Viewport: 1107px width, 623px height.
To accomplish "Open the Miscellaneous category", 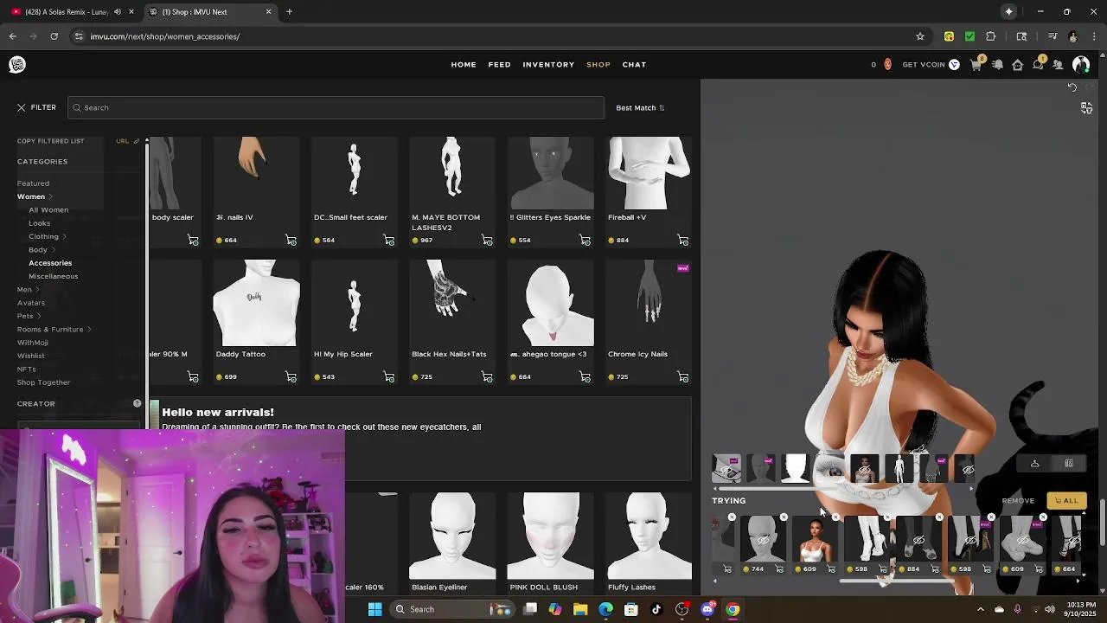I will point(54,276).
